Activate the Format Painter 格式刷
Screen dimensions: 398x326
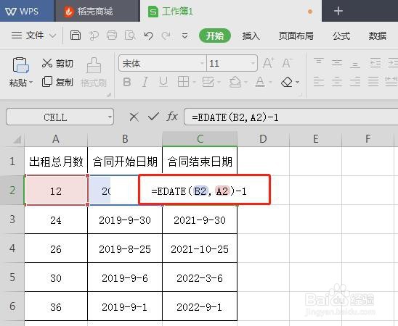(x=94, y=72)
